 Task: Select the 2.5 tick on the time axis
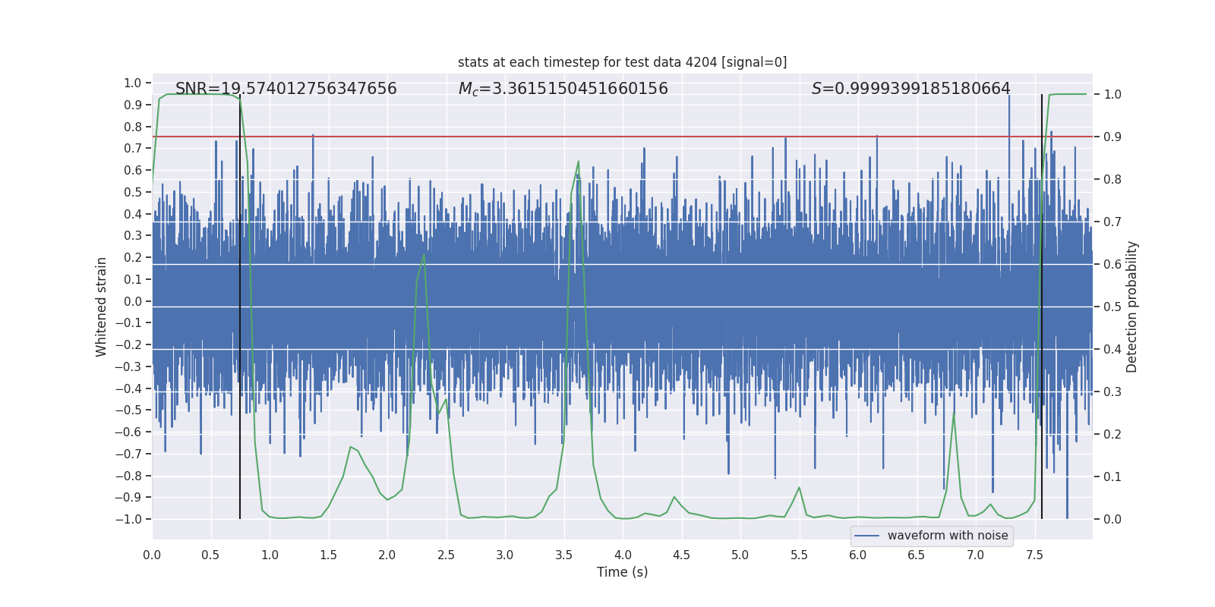446,555
